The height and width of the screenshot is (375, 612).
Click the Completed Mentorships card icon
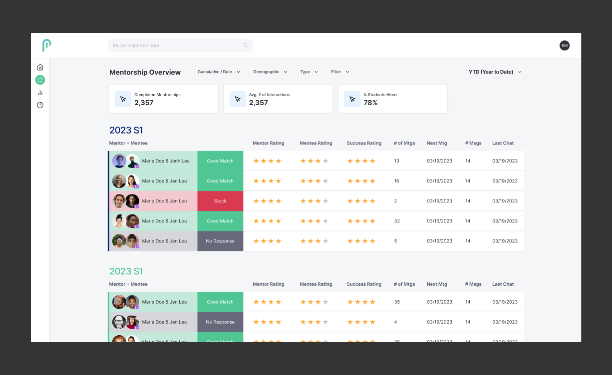click(123, 99)
